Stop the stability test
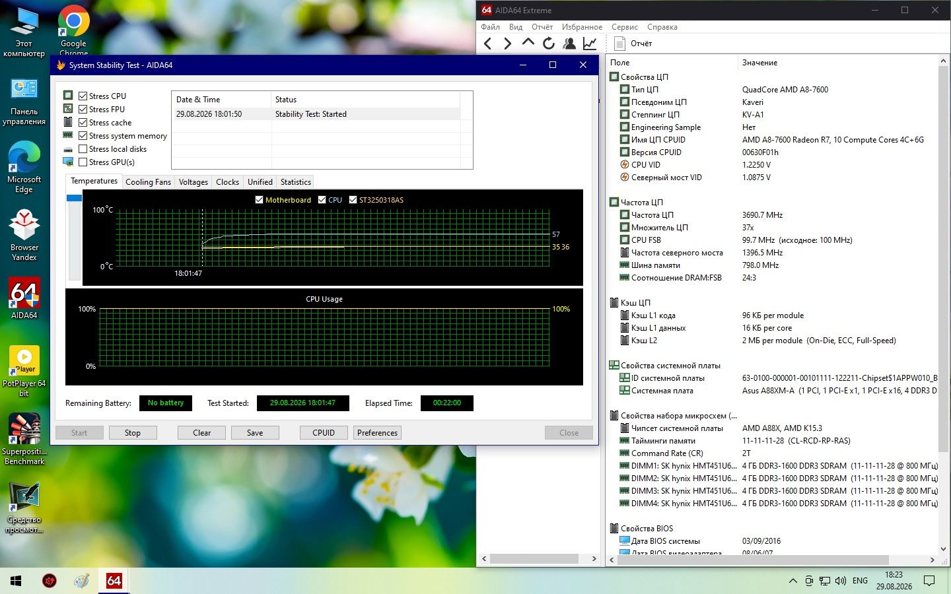The width and height of the screenshot is (951, 594). (x=133, y=433)
